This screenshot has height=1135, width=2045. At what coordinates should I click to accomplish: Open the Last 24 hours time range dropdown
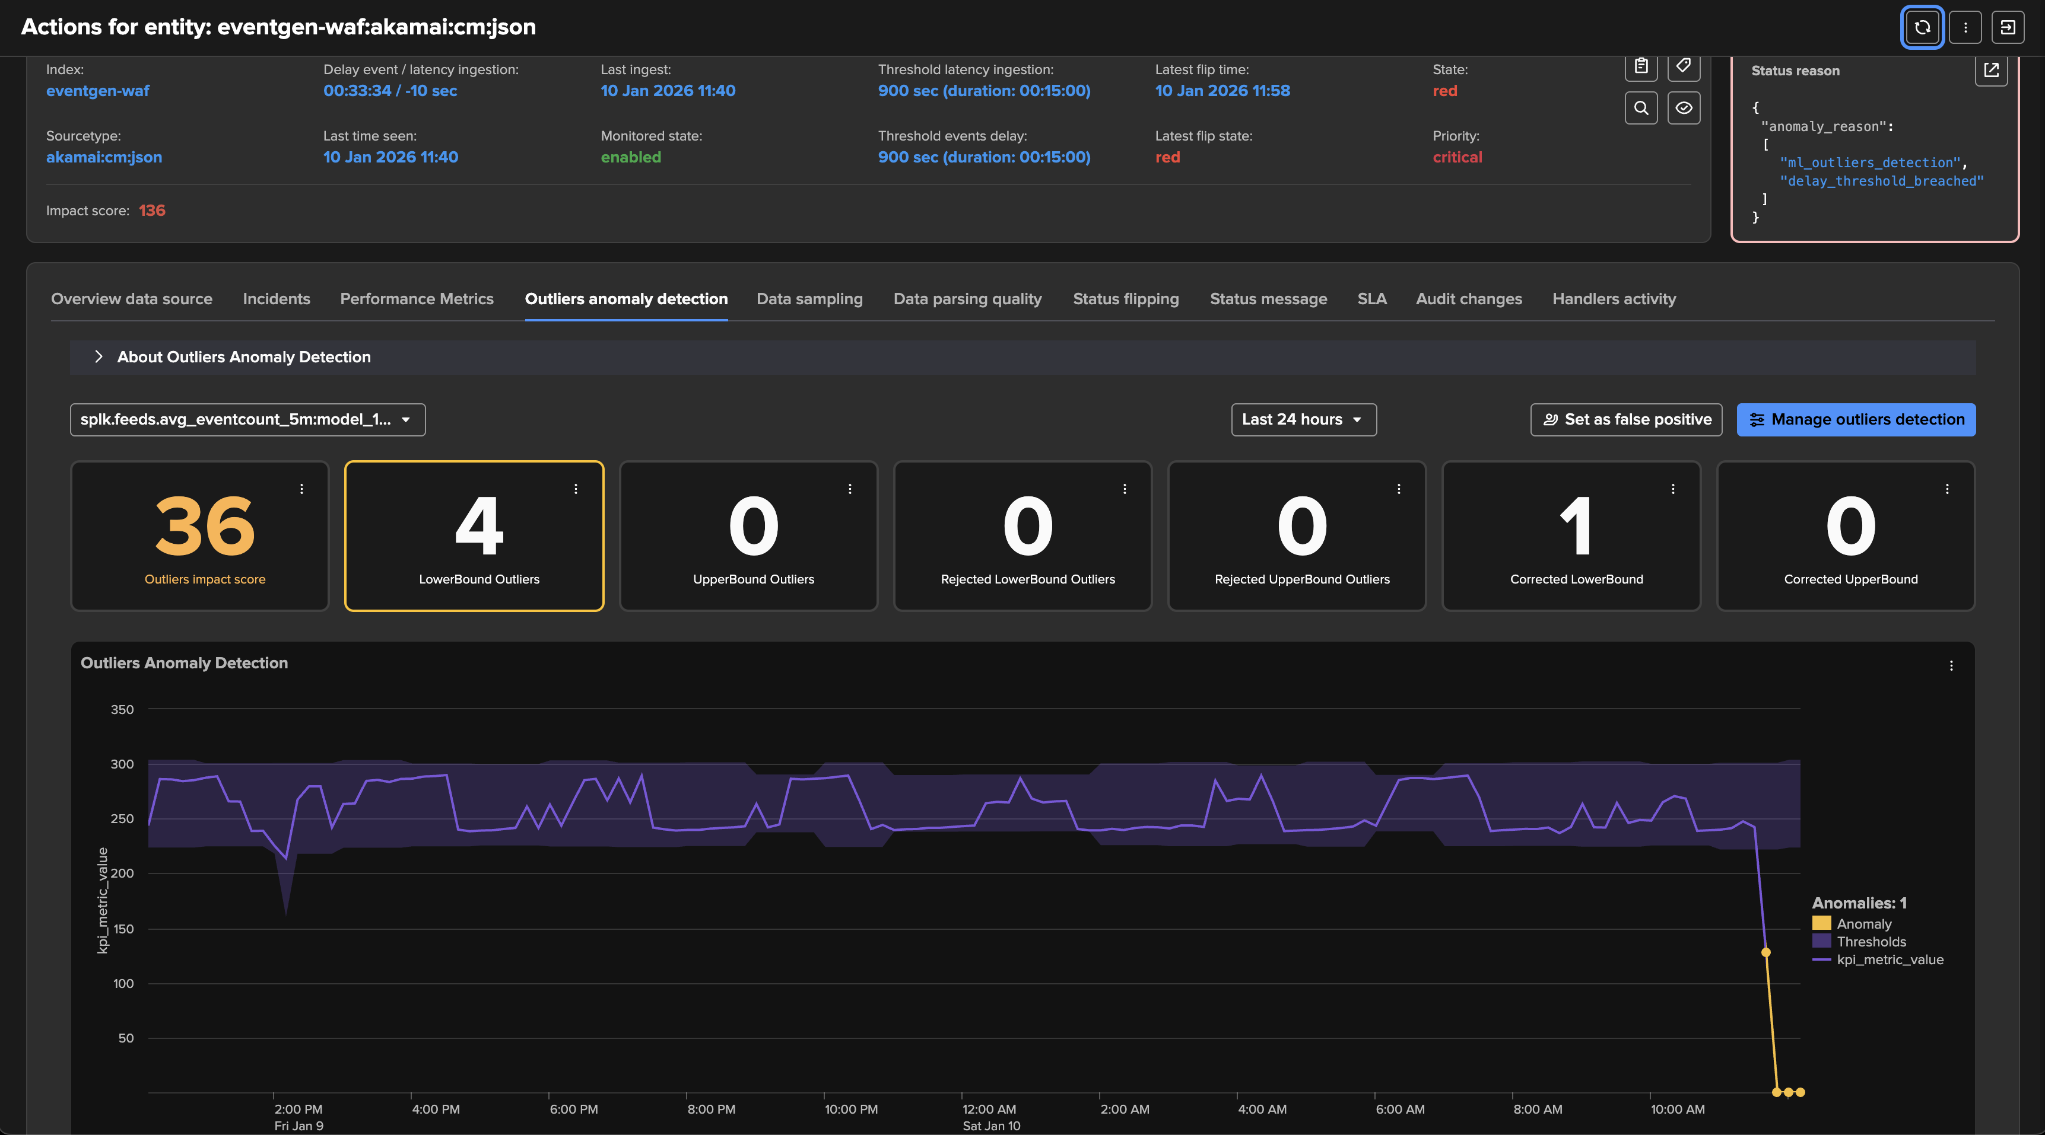(x=1303, y=420)
